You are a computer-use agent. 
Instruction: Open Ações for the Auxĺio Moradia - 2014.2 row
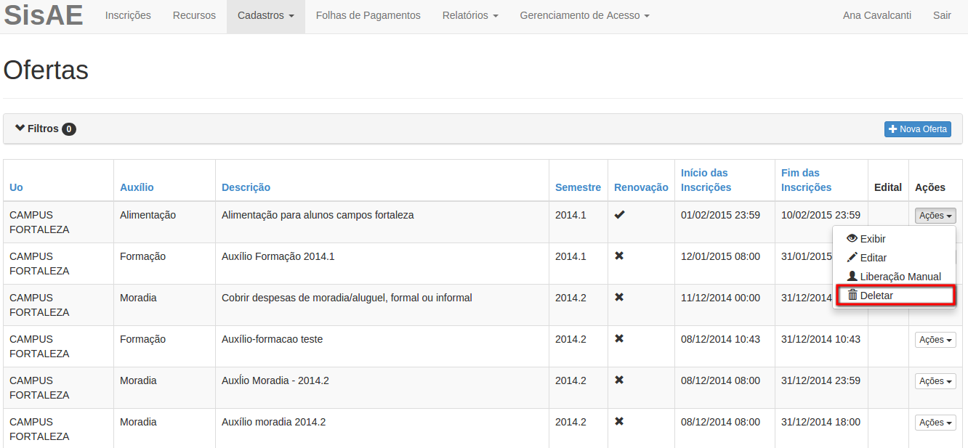pyautogui.click(x=935, y=381)
